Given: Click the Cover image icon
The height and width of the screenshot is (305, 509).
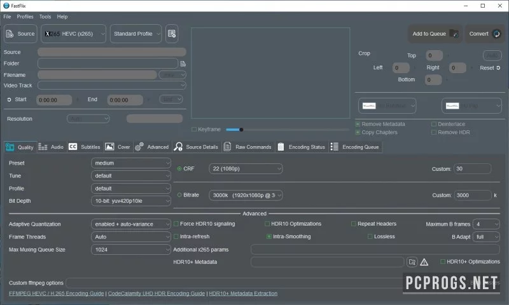Looking at the screenshot, I should coord(109,147).
